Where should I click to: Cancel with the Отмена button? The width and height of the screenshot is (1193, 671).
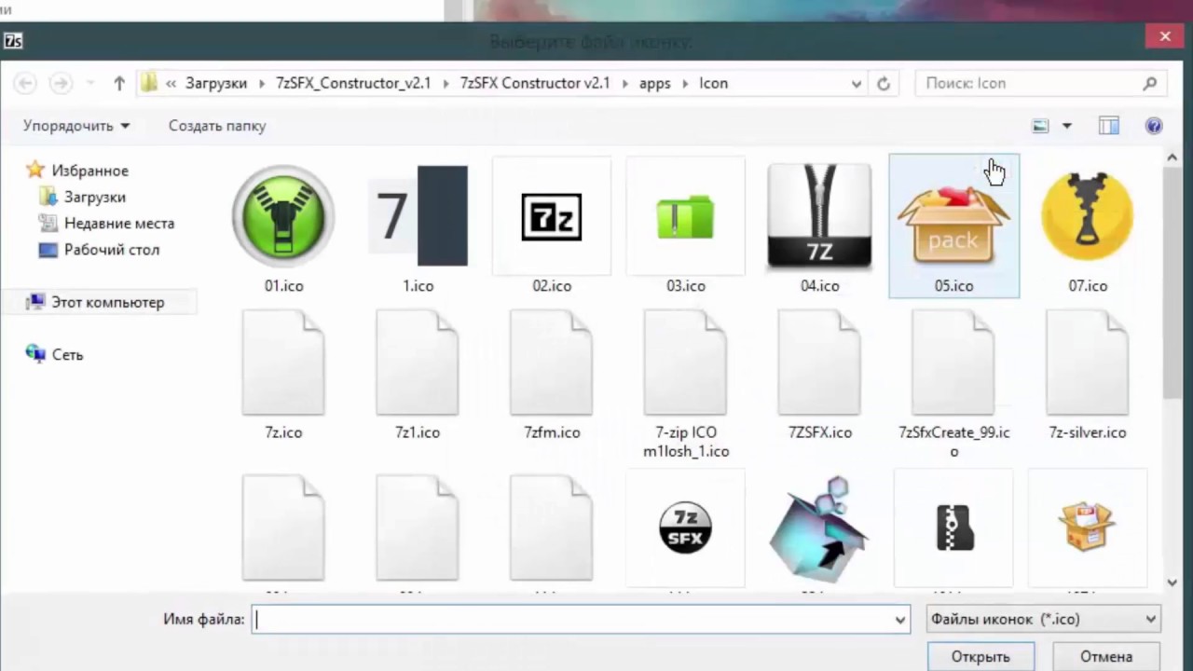pos(1106,657)
